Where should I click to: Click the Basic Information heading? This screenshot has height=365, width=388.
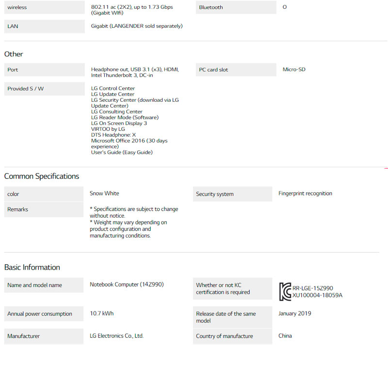(x=32, y=267)
